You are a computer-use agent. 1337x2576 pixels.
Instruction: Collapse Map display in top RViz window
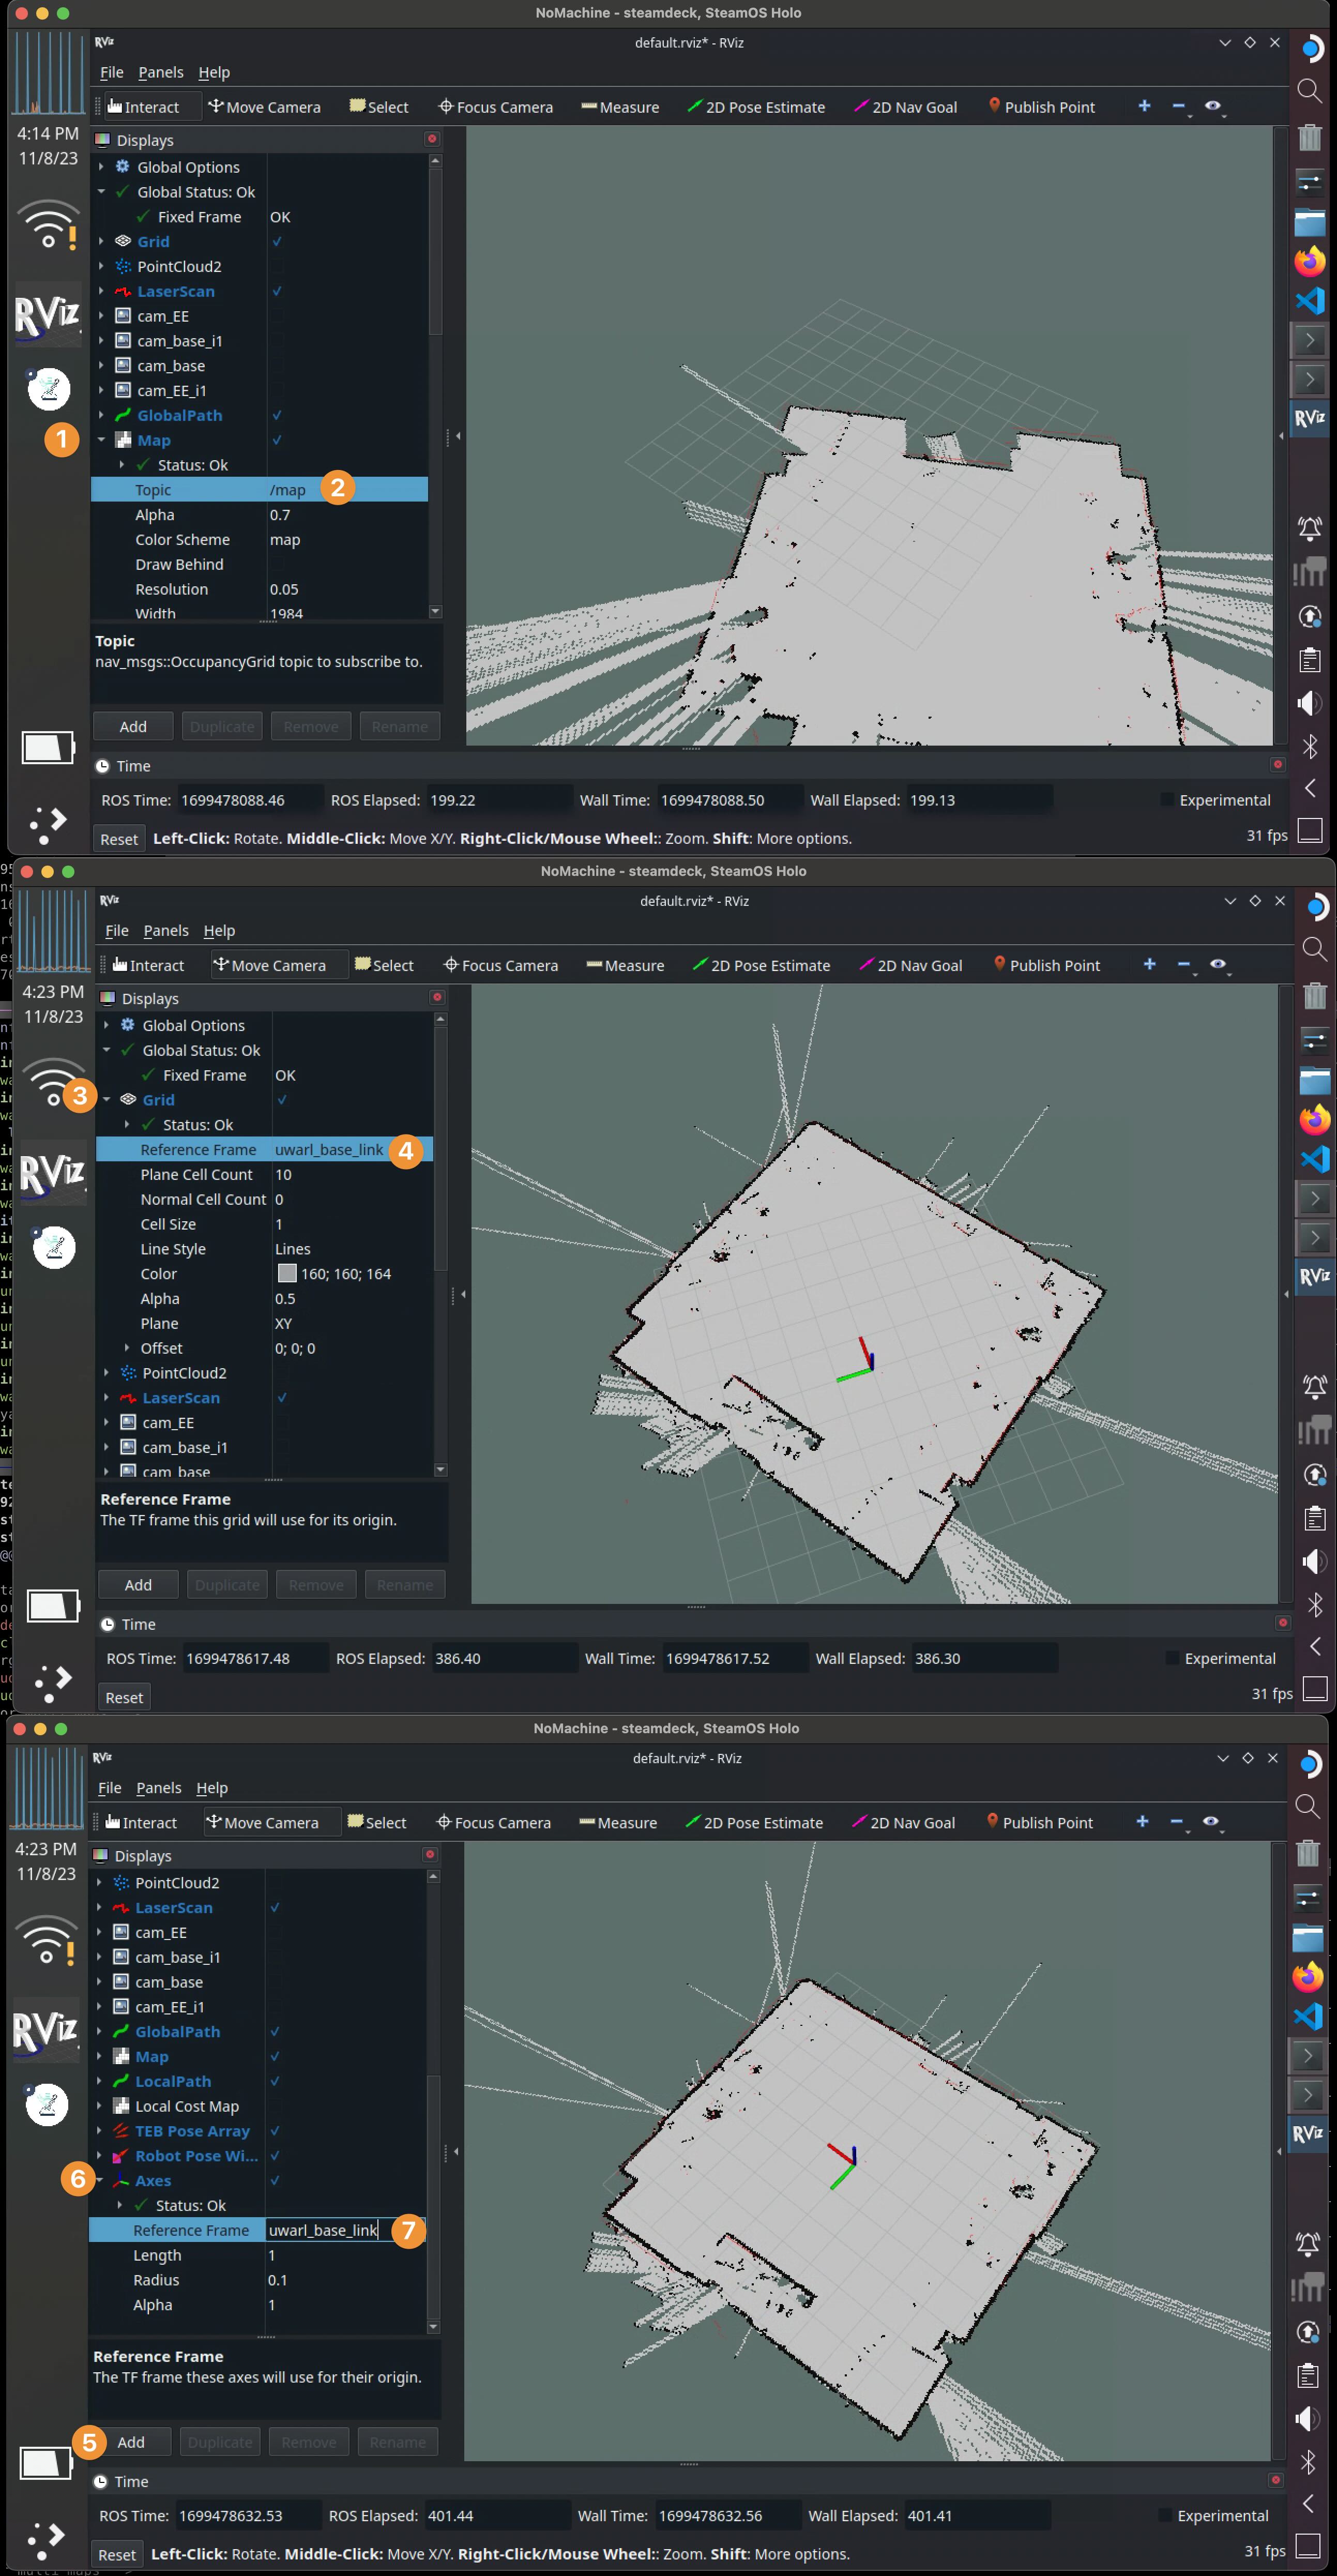pos(101,440)
